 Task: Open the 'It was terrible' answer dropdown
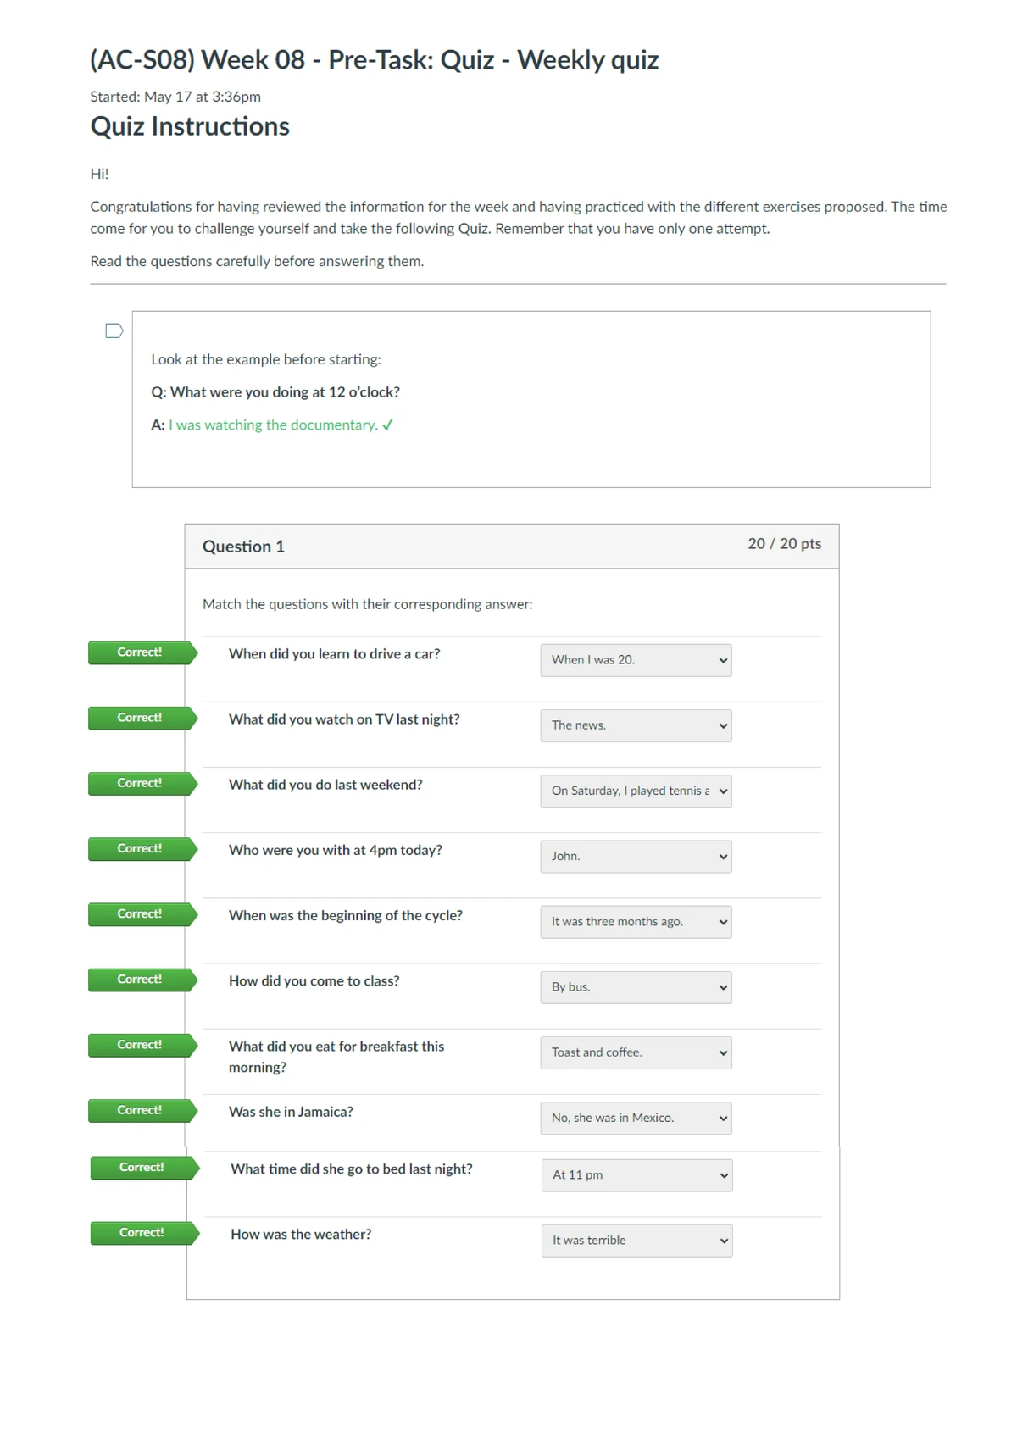pos(636,1241)
